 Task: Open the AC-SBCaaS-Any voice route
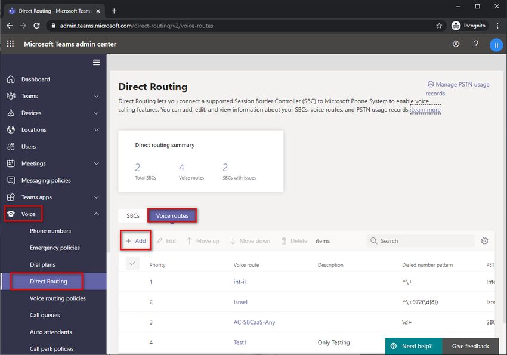[254, 322]
